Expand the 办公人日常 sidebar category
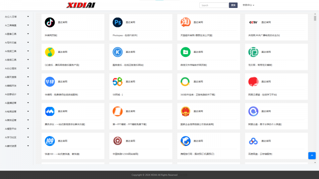 click(17, 17)
